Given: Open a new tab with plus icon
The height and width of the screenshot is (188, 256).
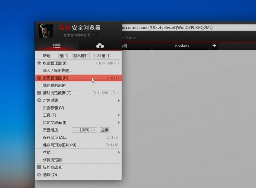Looking at the screenshot, I should 214,46.
